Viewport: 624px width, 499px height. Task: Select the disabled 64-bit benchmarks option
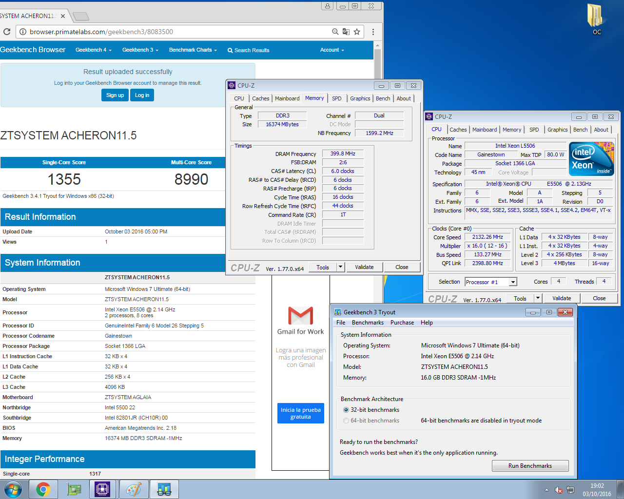(x=346, y=421)
